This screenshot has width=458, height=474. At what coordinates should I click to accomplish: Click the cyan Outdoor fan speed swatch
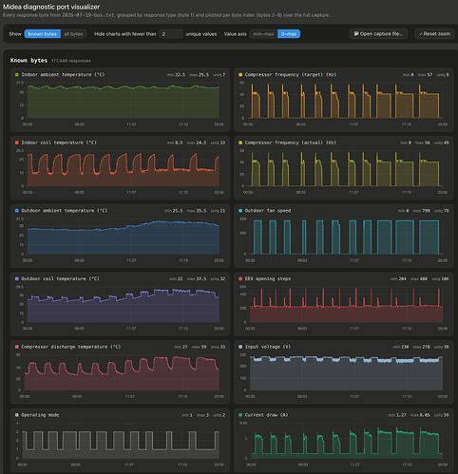240,211
